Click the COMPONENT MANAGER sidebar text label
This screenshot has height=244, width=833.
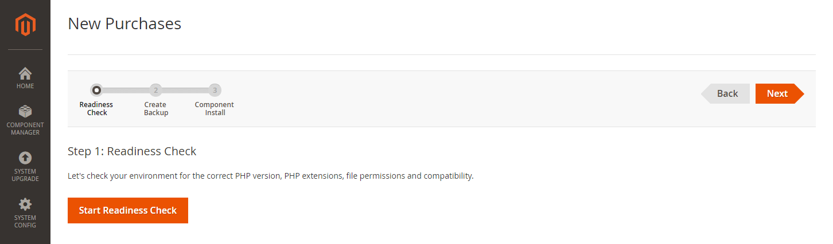pyautogui.click(x=25, y=129)
